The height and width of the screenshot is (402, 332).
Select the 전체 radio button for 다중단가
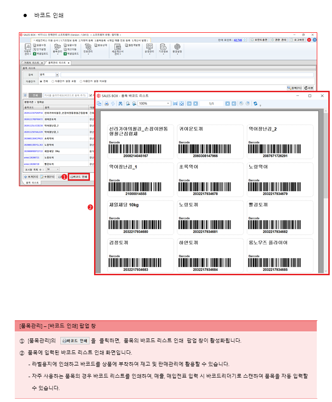click(41, 81)
